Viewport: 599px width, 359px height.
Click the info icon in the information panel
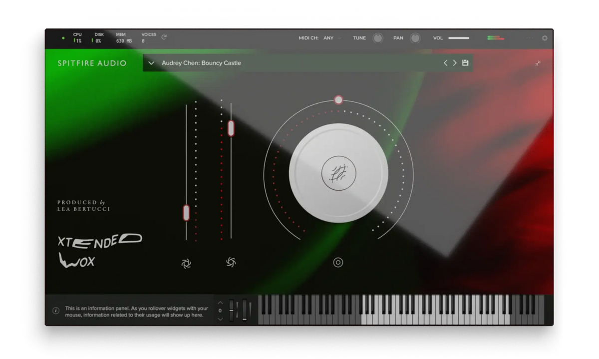tap(56, 311)
